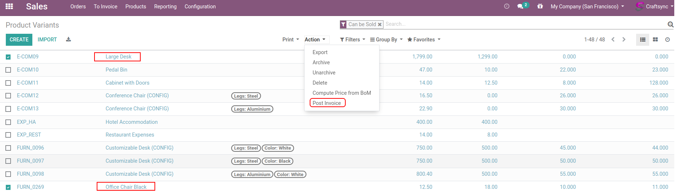Remove the Can be Sold filter
The image size is (679, 191).
[x=379, y=25]
